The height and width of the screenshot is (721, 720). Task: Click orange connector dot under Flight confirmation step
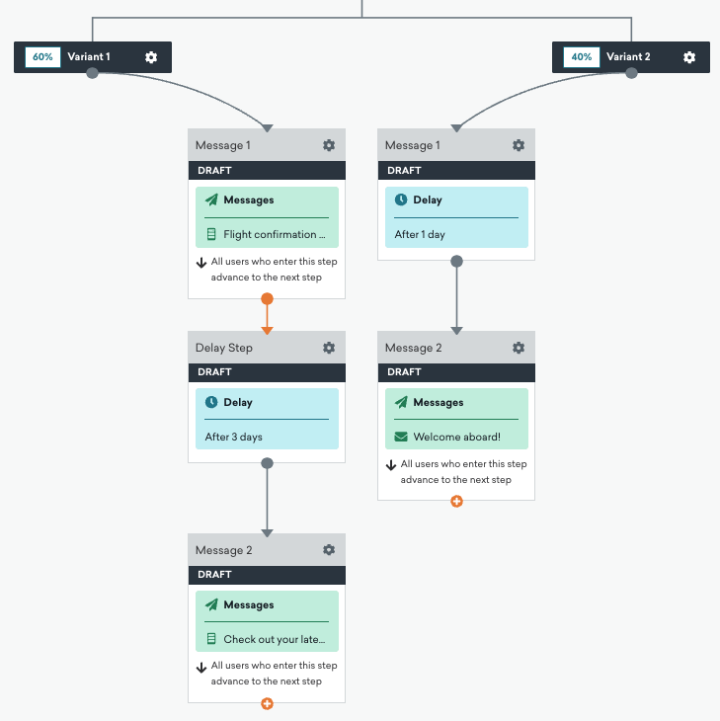(267, 298)
